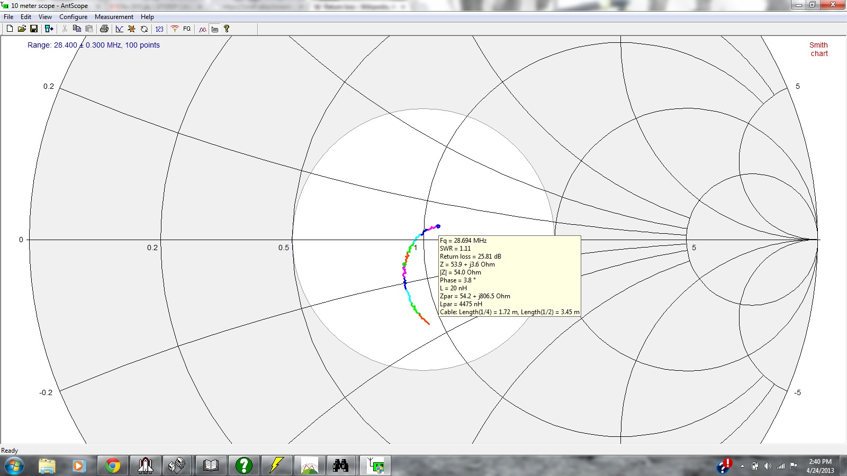The image size is (847, 476).
Task: Click the binoculars taskbar icon
Action: point(341,466)
